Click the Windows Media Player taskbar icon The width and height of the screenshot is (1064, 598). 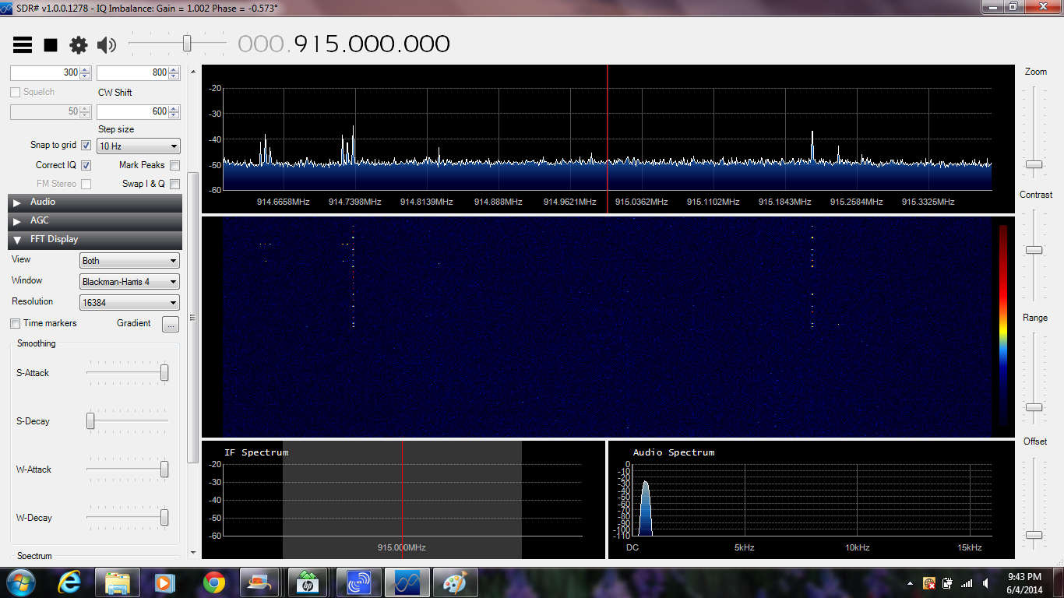(164, 582)
